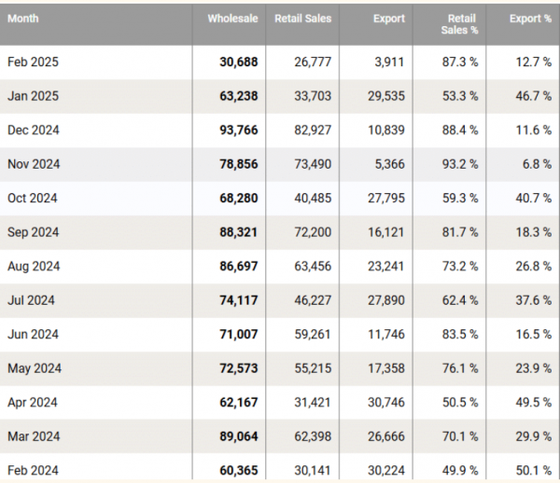Click export value 27,890 for Jul 2024
Screen dimensions: 560x483
pos(385,300)
